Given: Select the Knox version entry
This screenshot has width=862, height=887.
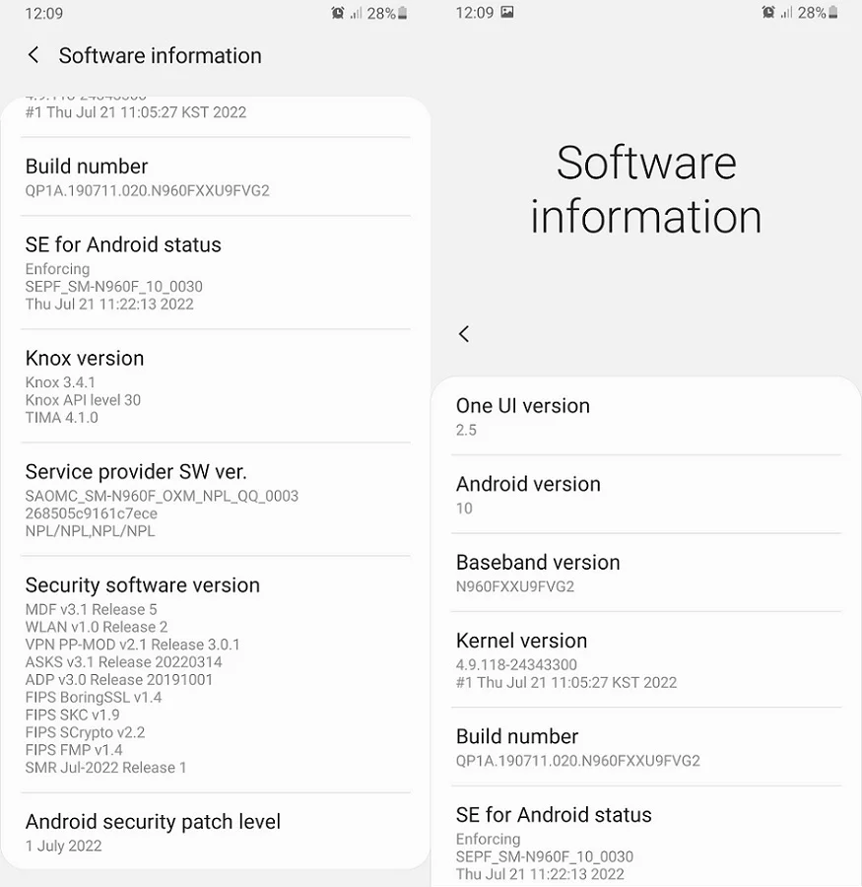Looking at the screenshot, I should coord(216,386).
